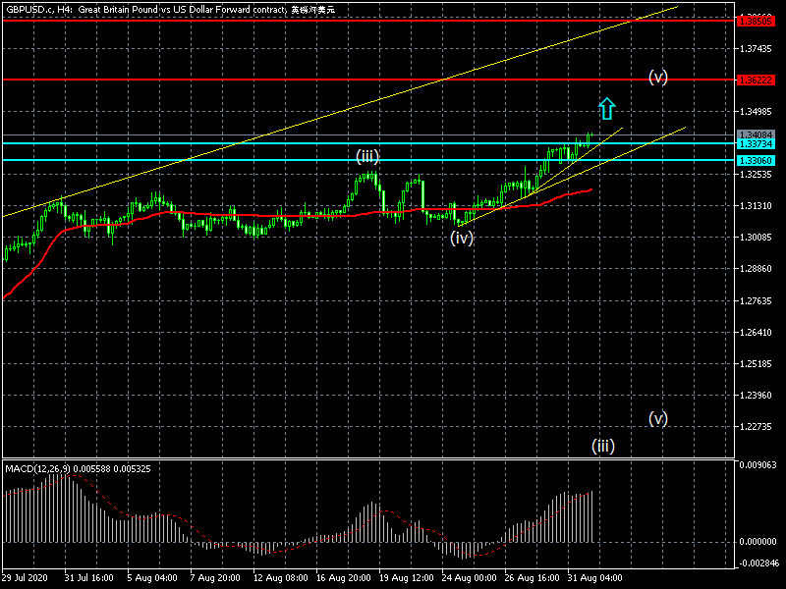This screenshot has height=589, width=786.
Task: Click the 19 Aug 12:00 time label
Action: pyautogui.click(x=406, y=578)
